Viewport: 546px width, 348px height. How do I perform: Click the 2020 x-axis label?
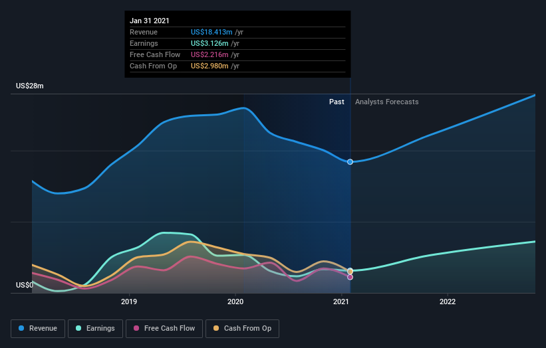coord(235,302)
